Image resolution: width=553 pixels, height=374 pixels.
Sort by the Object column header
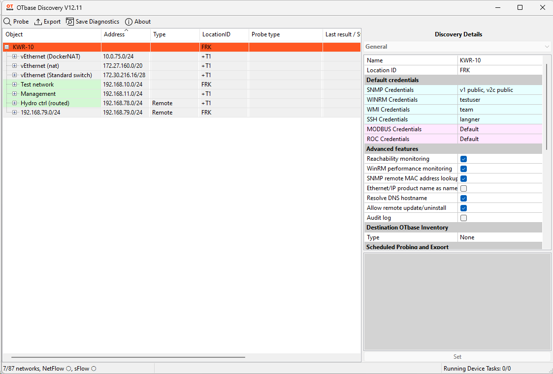tap(52, 34)
